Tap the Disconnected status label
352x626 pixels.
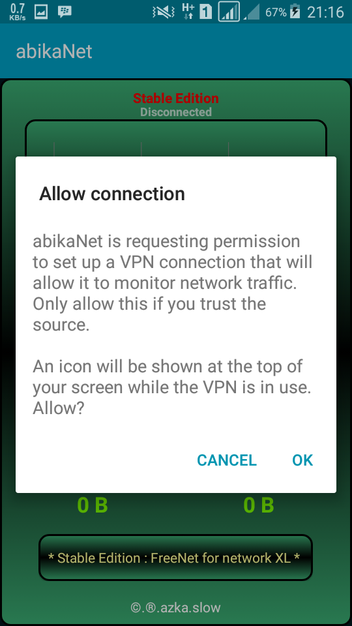tap(176, 112)
